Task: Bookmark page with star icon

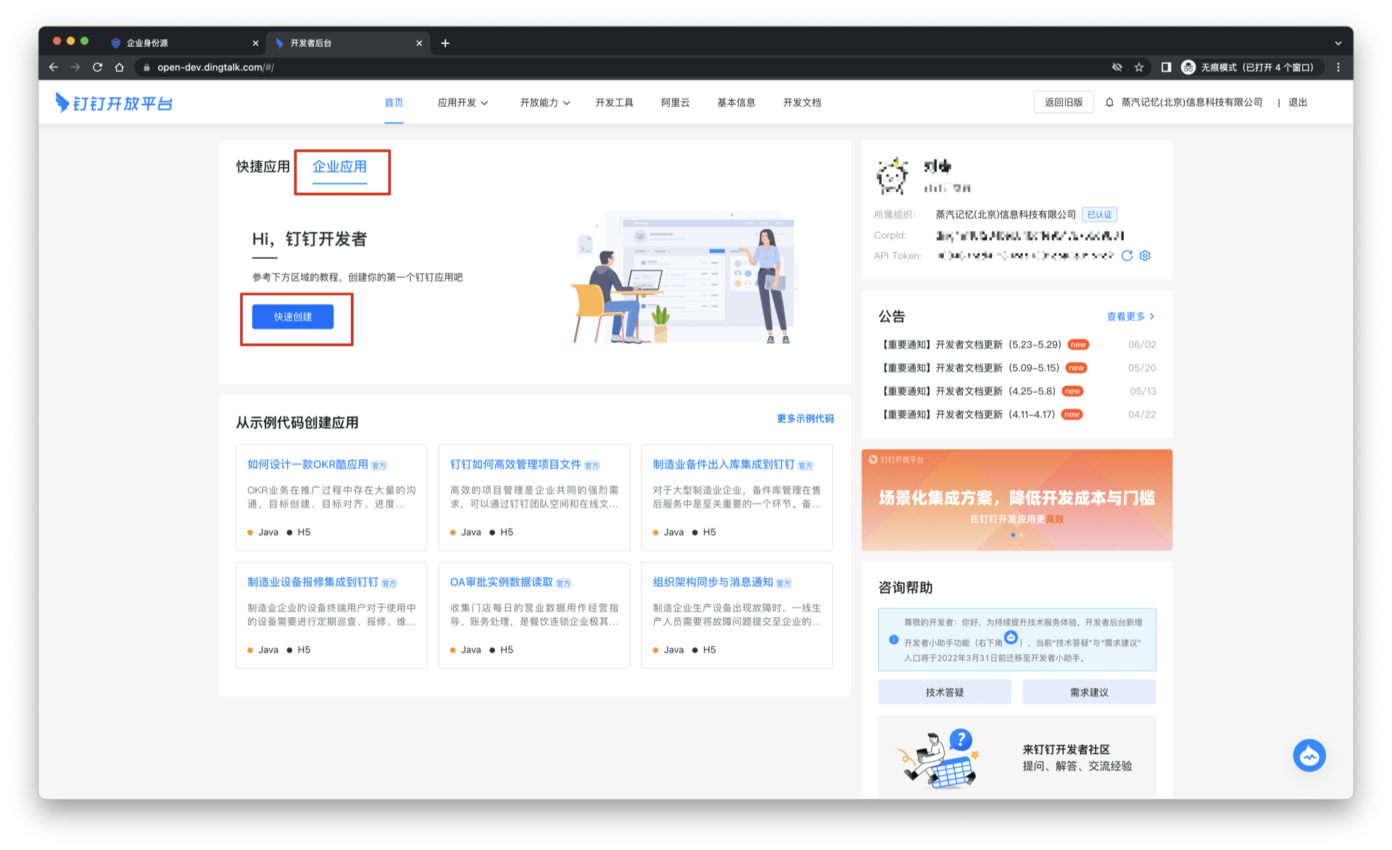Action: tap(1139, 67)
